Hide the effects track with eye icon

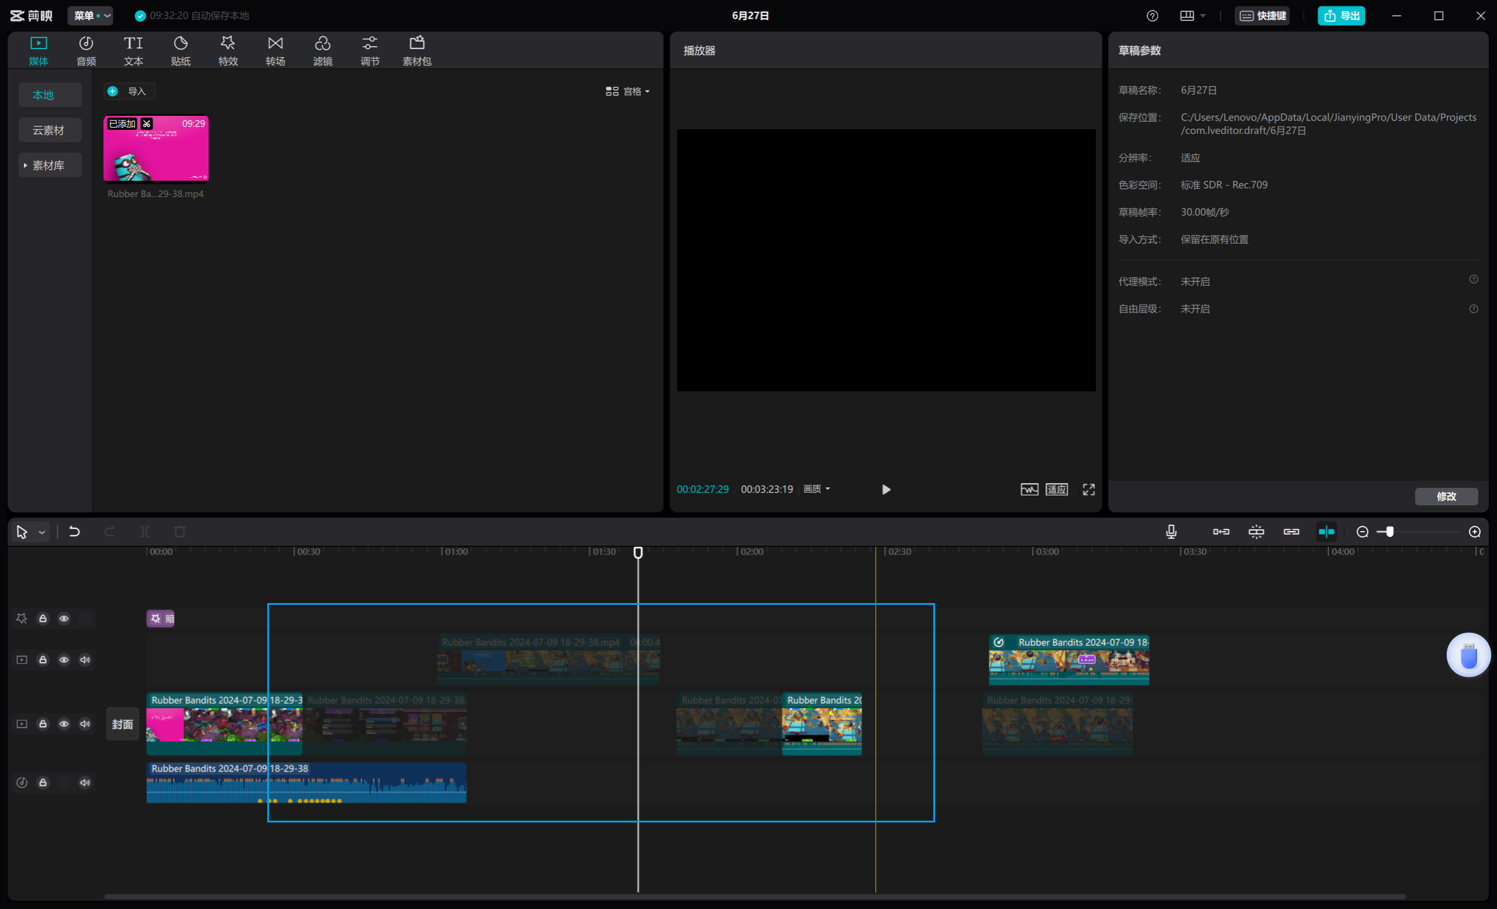(64, 618)
